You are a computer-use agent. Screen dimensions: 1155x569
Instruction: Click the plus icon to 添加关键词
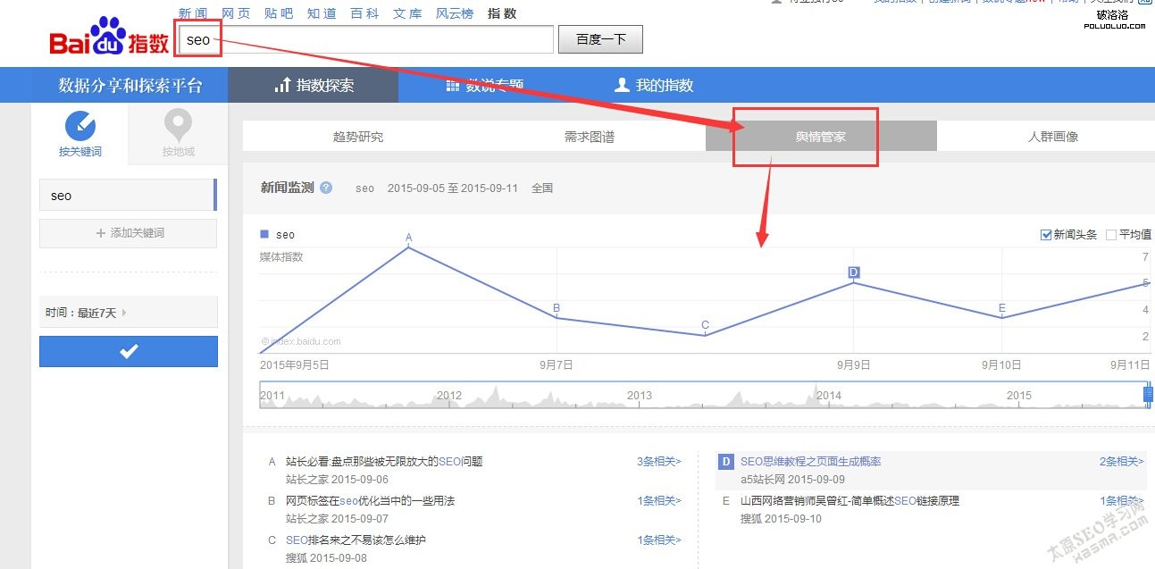(99, 233)
